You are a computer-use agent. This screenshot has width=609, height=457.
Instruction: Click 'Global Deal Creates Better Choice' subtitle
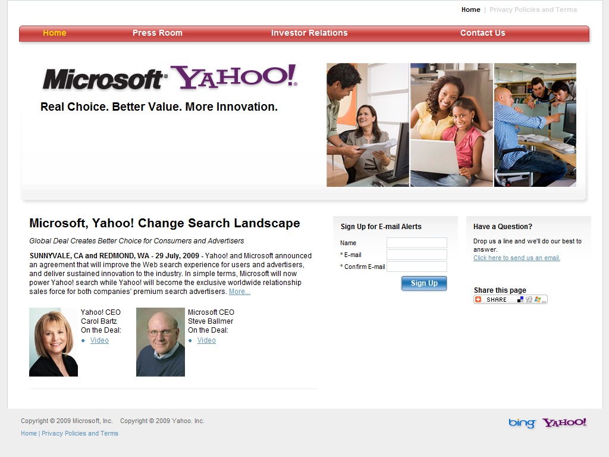pos(137,241)
